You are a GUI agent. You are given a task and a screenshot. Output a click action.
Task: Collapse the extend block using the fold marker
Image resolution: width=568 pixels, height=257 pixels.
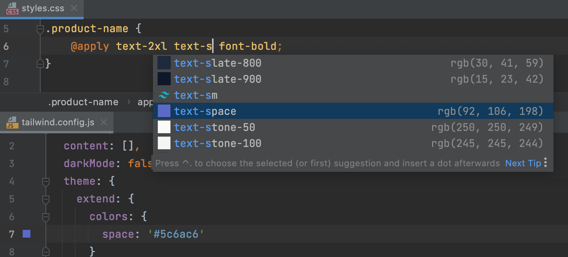click(x=45, y=199)
